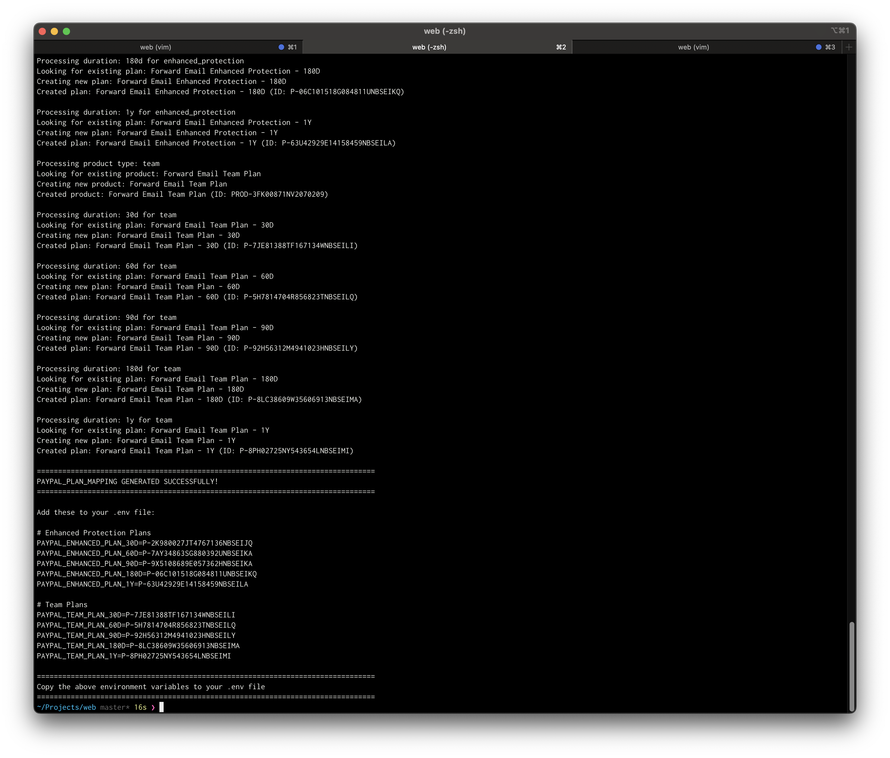This screenshot has height=758, width=890.
Task: Click the PAYPAL_TEAM_PLAN_30D environment variable line
Action: pos(136,615)
